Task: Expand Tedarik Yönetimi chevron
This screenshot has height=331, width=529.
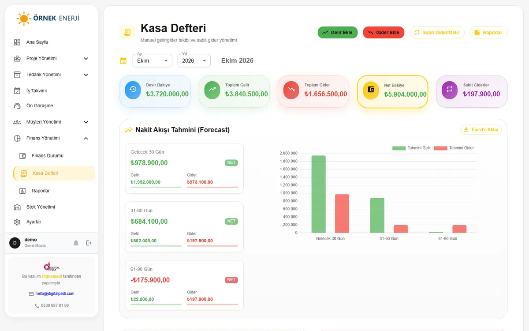Action: (x=86, y=75)
